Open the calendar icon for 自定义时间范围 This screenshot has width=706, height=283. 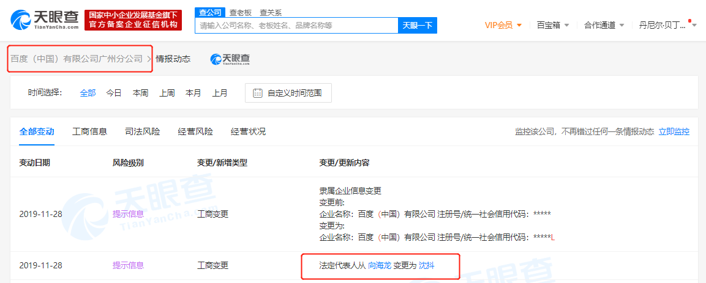coord(258,94)
